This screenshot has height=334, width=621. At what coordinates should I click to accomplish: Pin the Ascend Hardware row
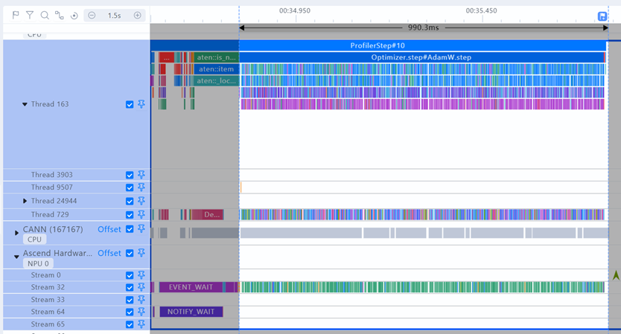141,253
